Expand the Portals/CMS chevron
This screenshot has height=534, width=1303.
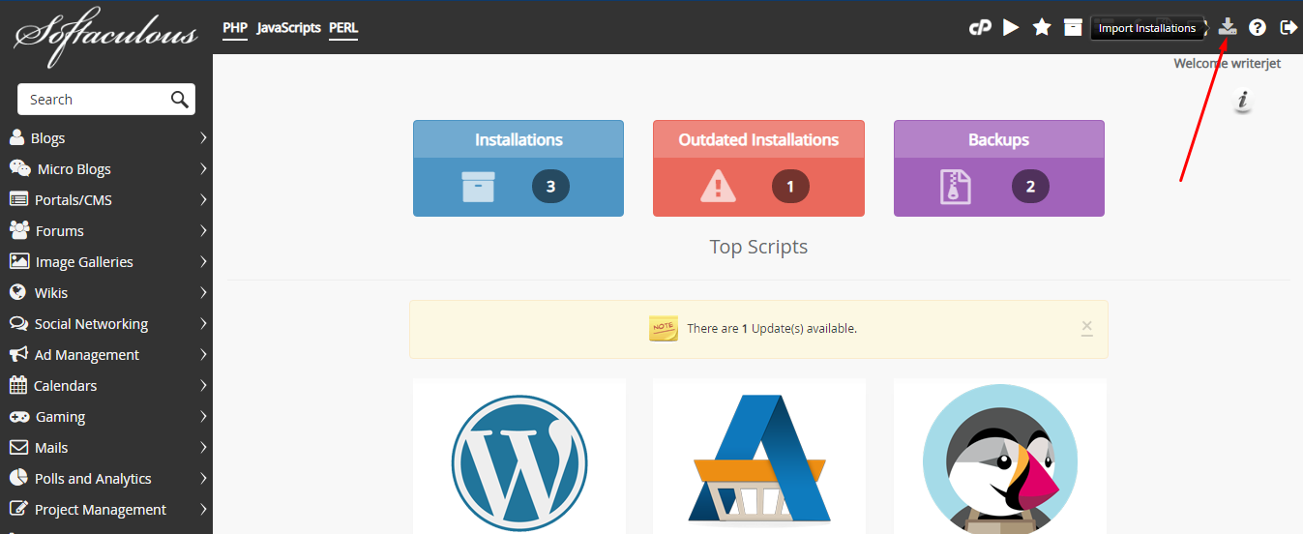coord(203,199)
